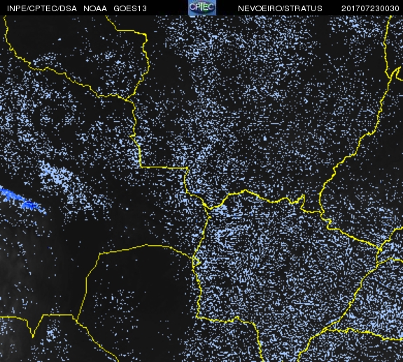403x362 pixels.
Task: Click the CPTEC logo in the header
Action: pyautogui.click(x=202, y=8)
